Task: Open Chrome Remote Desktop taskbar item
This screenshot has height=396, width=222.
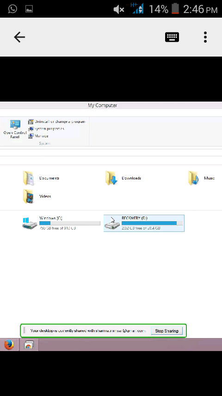Action: pos(29,345)
